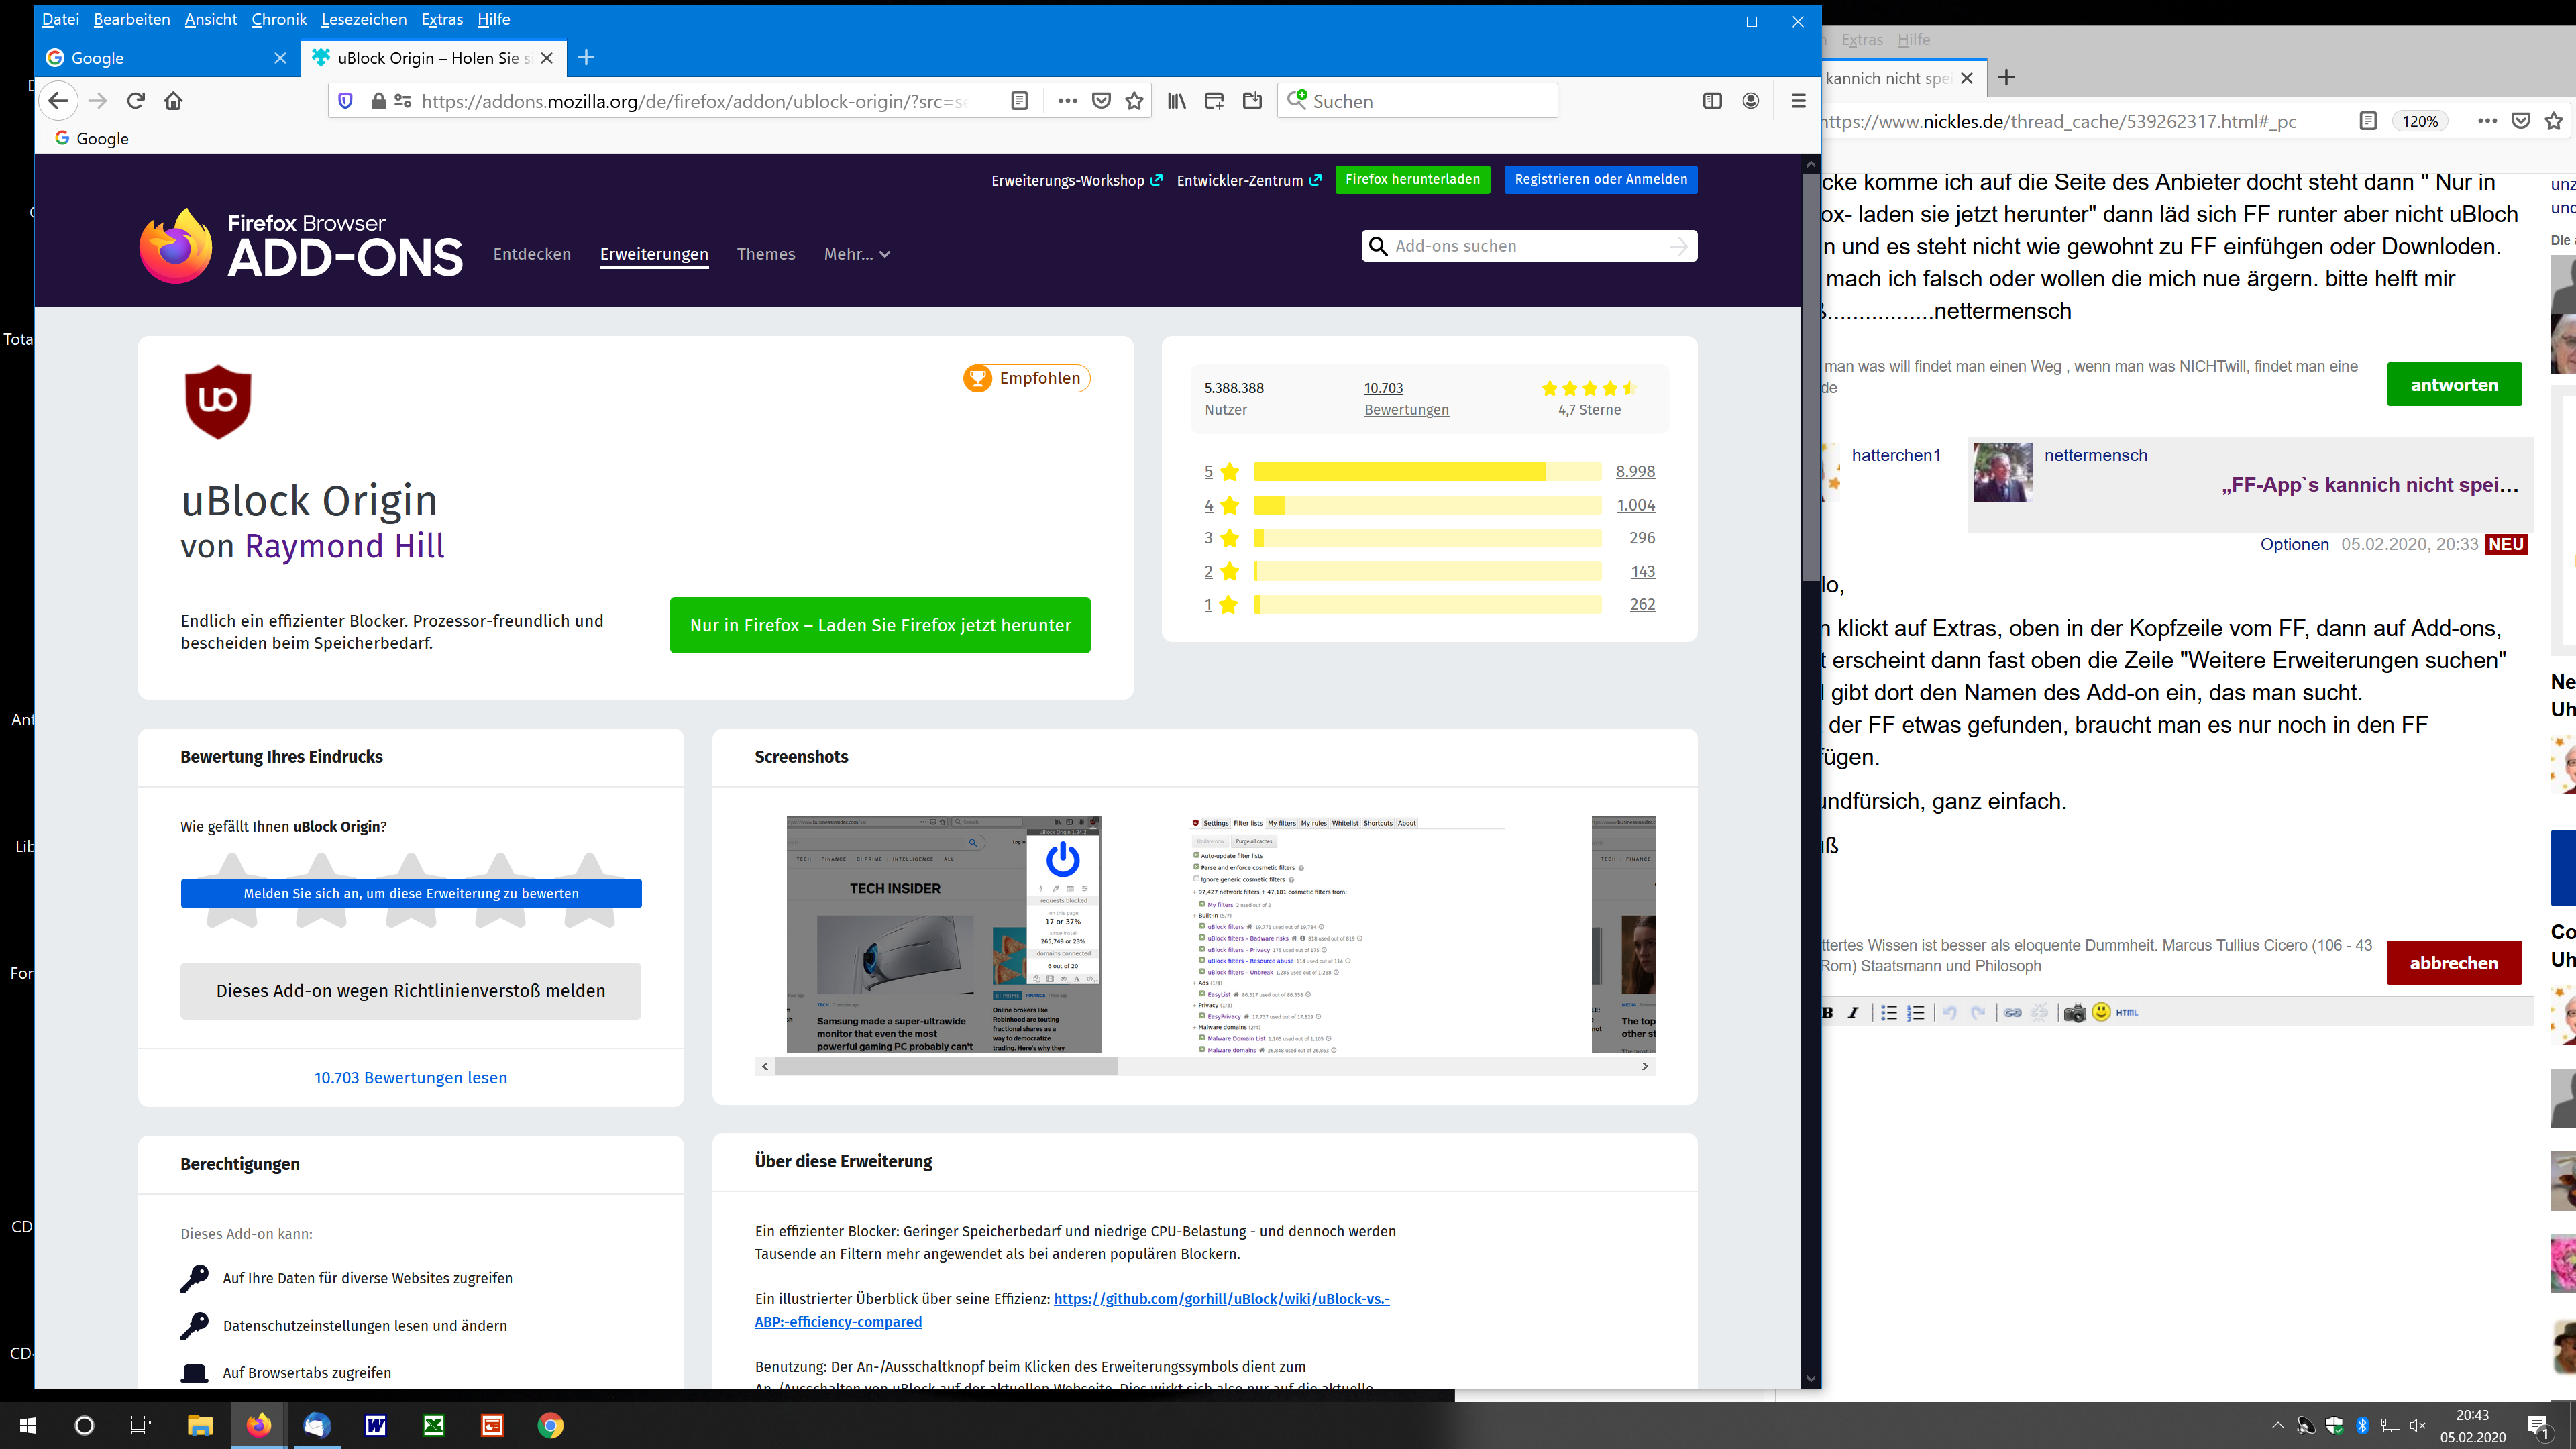2576x1449 pixels.
Task: Switch to the Google tab
Action: tap(167, 58)
